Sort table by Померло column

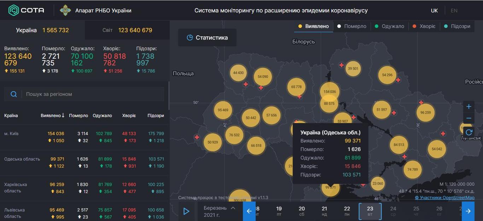click(x=78, y=115)
